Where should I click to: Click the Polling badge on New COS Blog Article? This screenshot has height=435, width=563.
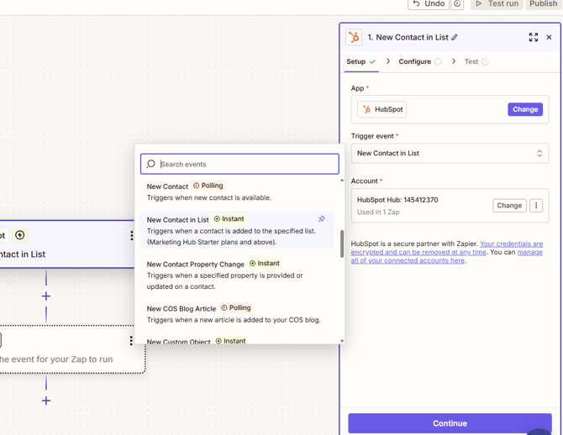(x=236, y=308)
